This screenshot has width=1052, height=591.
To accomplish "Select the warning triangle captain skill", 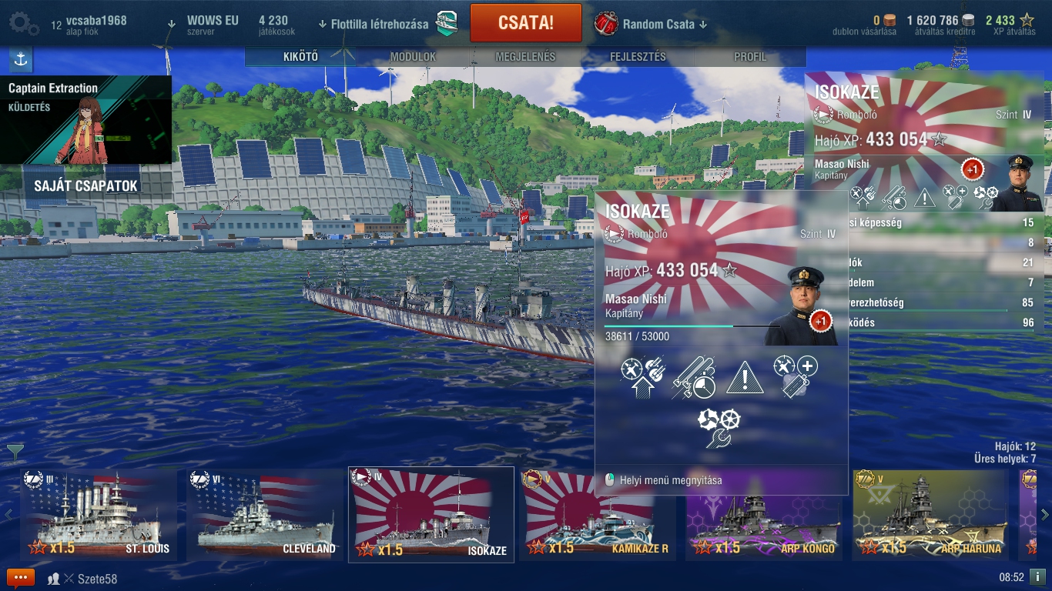I will (x=745, y=378).
